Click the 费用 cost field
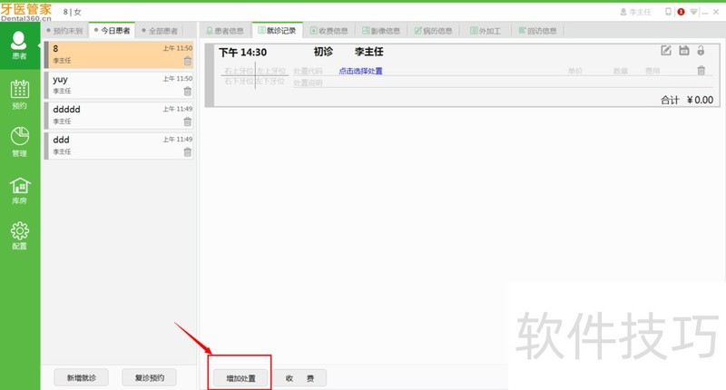This screenshot has height=390, width=726. pyautogui.click(x=652, y=71)
